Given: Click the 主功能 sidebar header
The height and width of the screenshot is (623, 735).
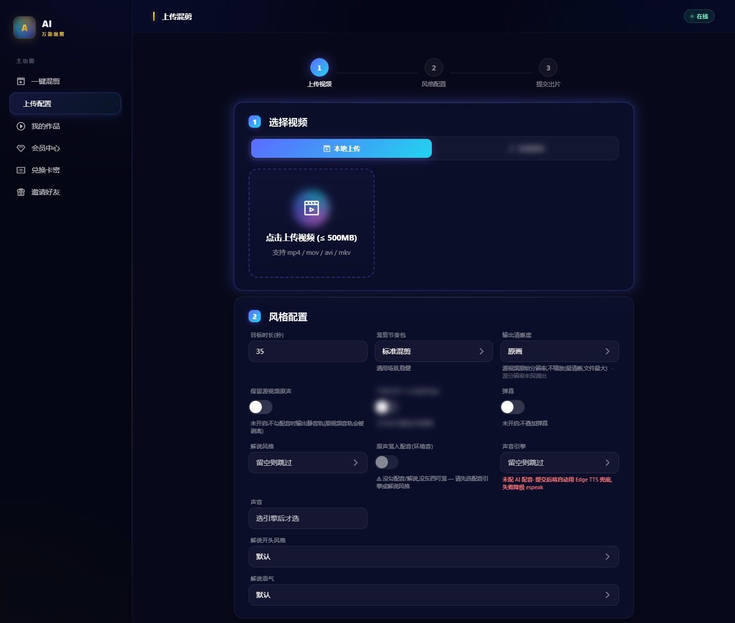Looking at the screenshot, I should 25,61.
